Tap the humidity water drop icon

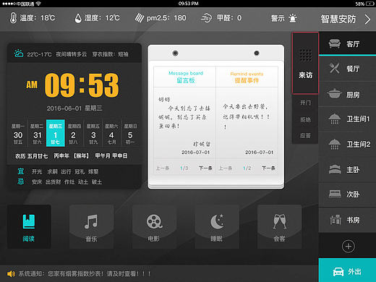[x=78, y=18]
